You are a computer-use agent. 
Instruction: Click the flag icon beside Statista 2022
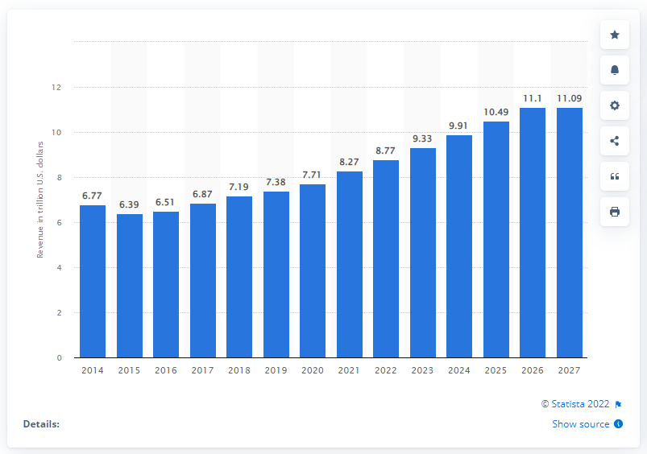coord(618,405)
